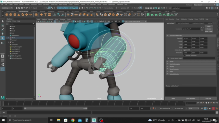Select the arrow Select tool in toolbox

(x=2, y=21)
